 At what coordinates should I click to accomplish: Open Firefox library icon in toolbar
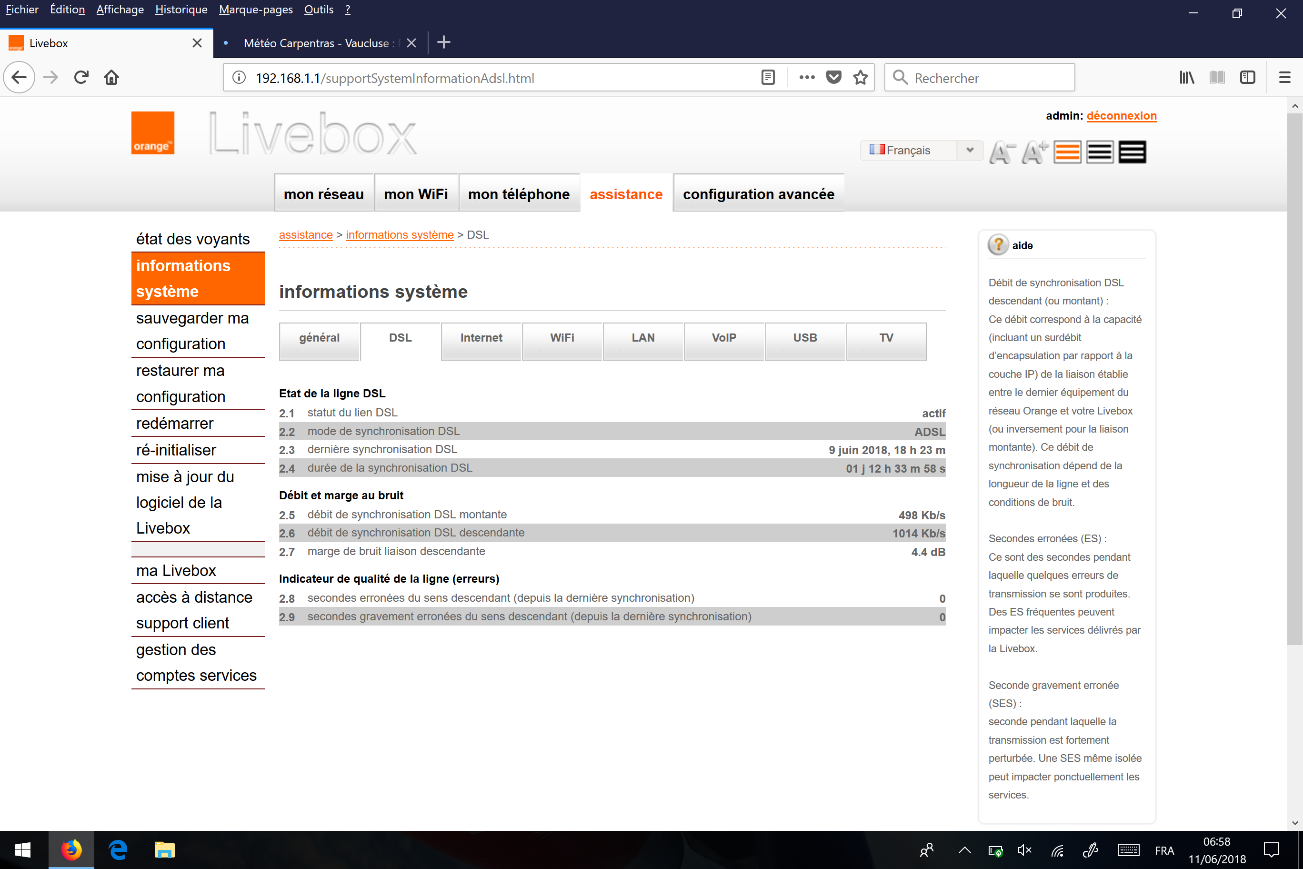click(x=1186, y=78)
